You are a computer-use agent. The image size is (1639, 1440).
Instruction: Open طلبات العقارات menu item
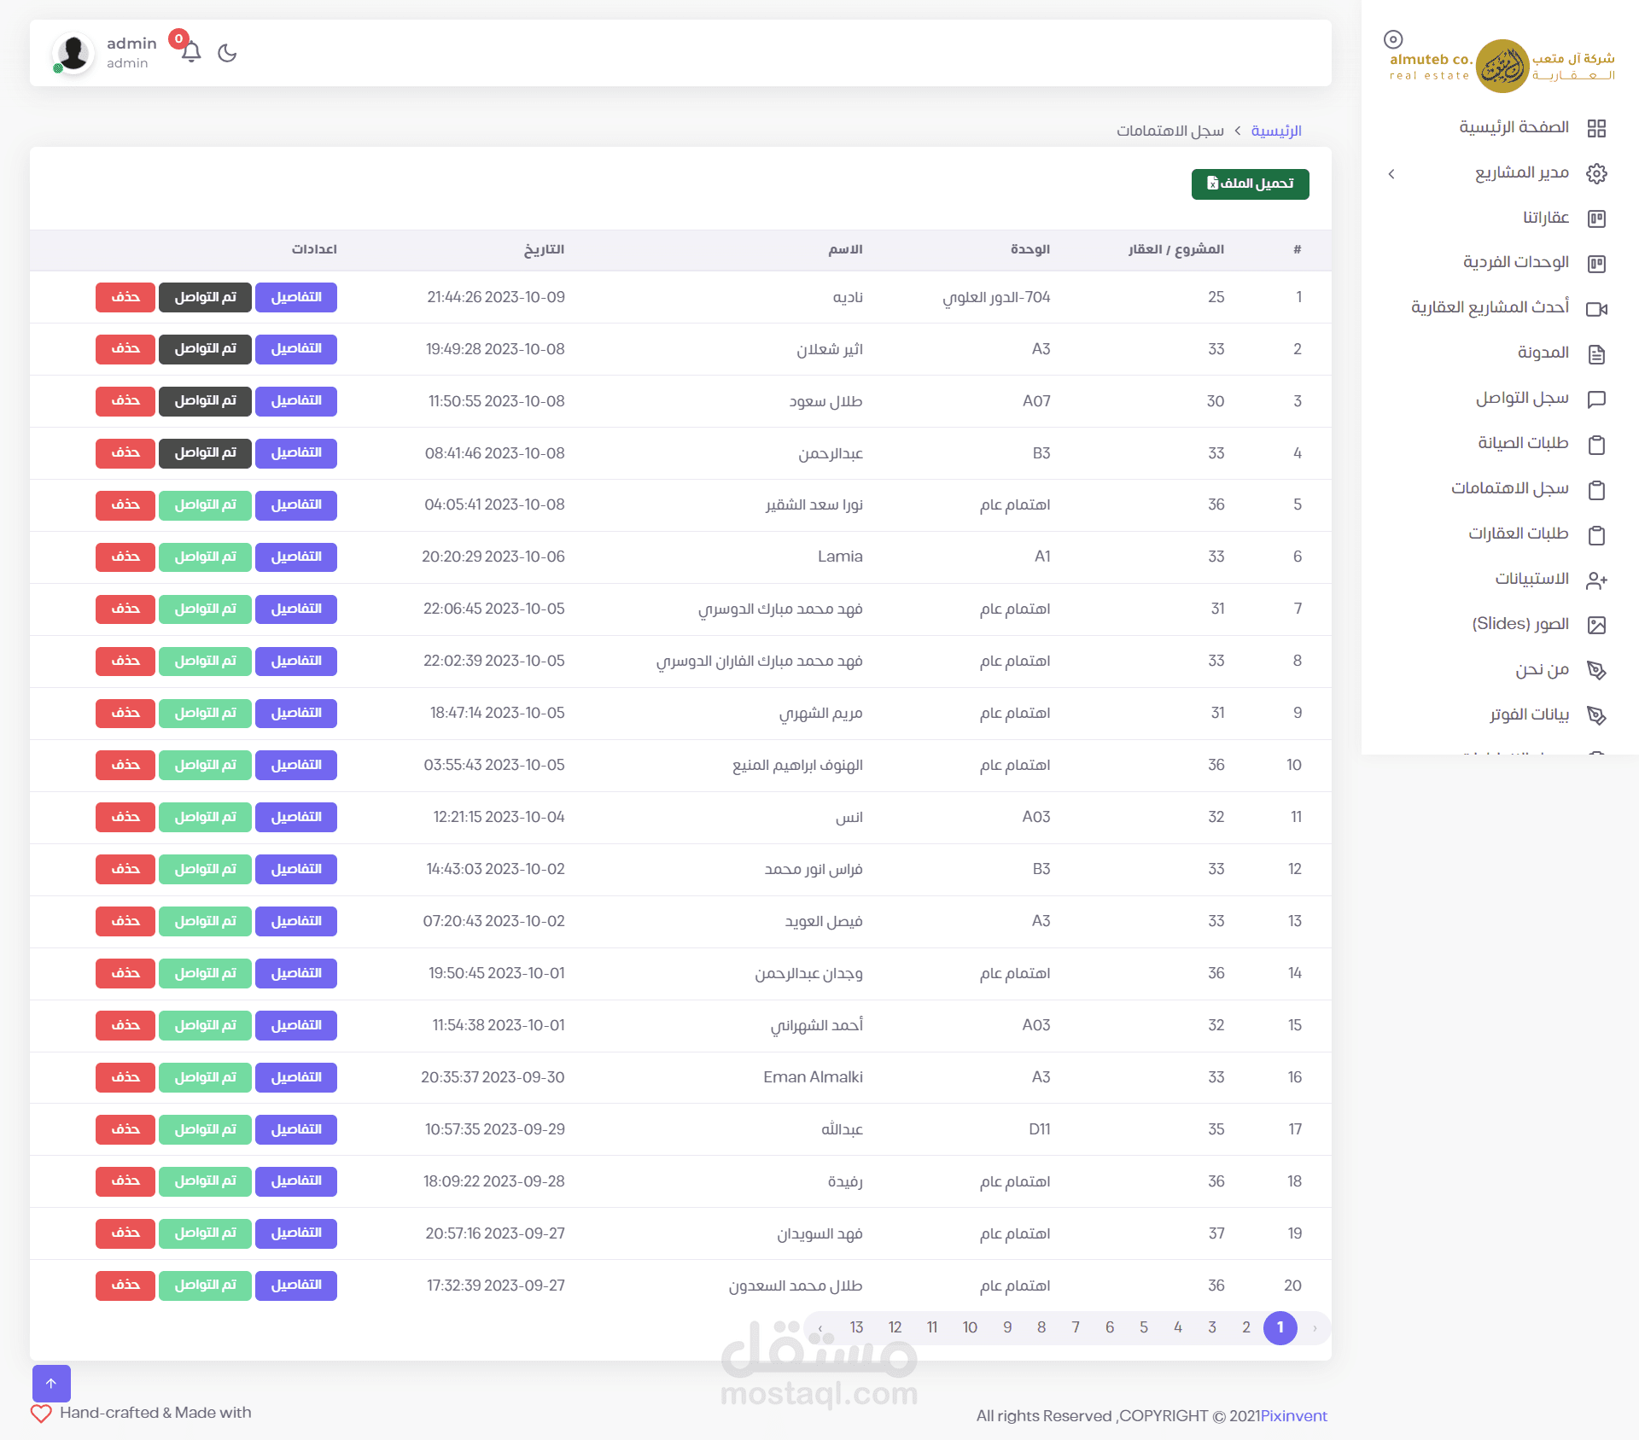[1518, 533]
